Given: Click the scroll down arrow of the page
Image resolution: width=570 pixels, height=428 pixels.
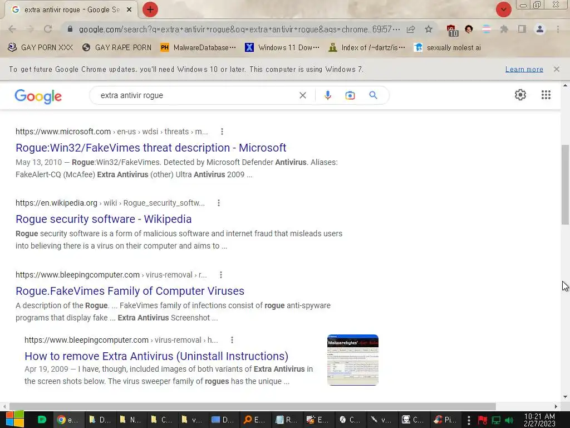Looking at the screenshot, I should [565, 397].
